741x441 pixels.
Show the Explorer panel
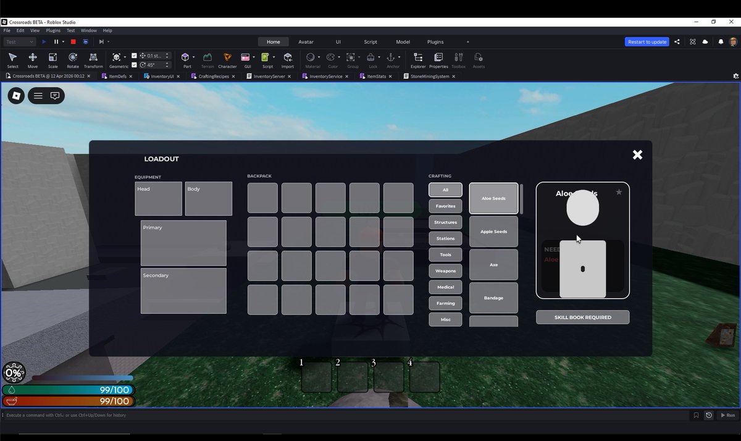pyautogui.click(x=418, y=60)
